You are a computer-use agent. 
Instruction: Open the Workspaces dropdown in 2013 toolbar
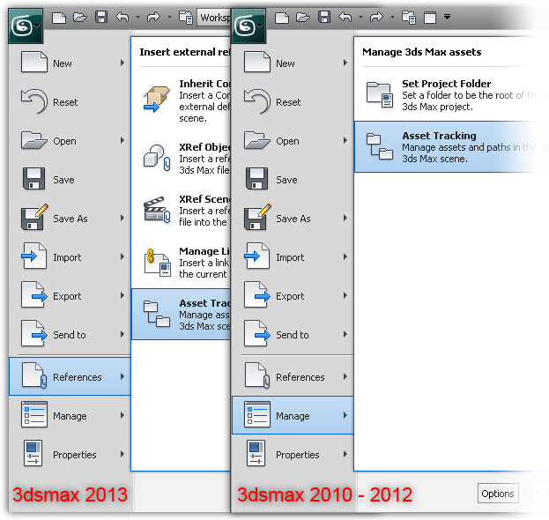click(x=213, y=17)
